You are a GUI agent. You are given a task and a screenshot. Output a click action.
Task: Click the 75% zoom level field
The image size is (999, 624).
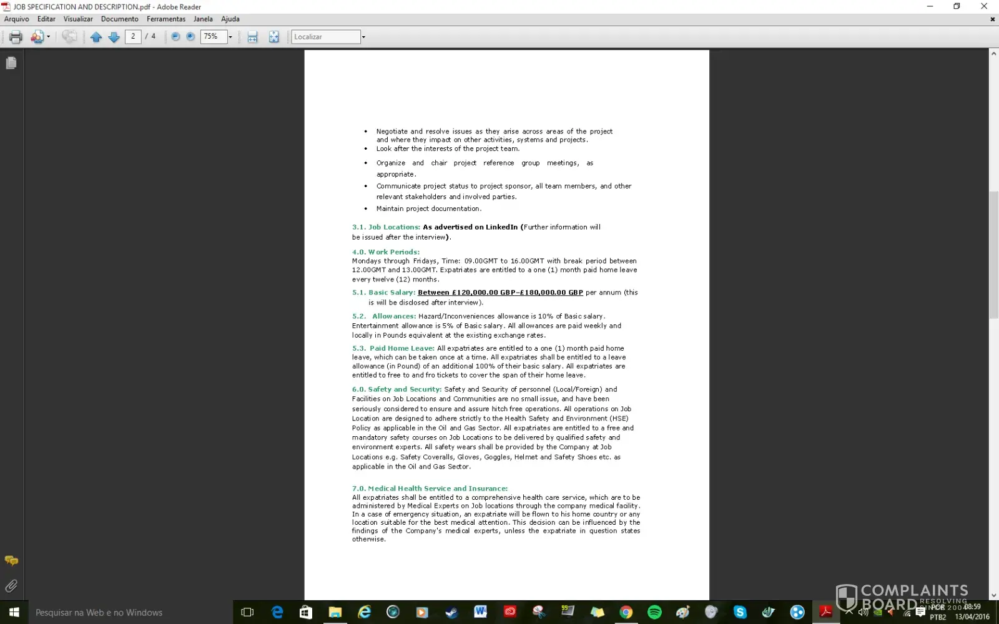coord(213,37)
